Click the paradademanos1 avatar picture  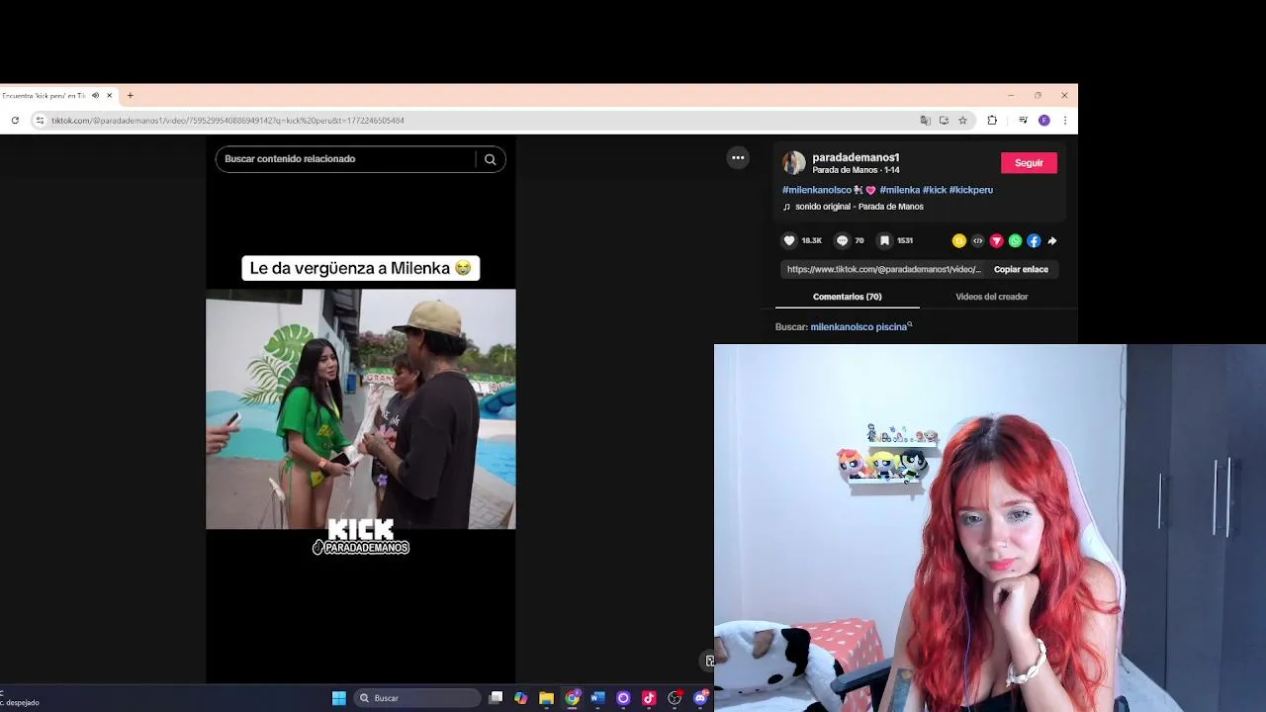794,163
